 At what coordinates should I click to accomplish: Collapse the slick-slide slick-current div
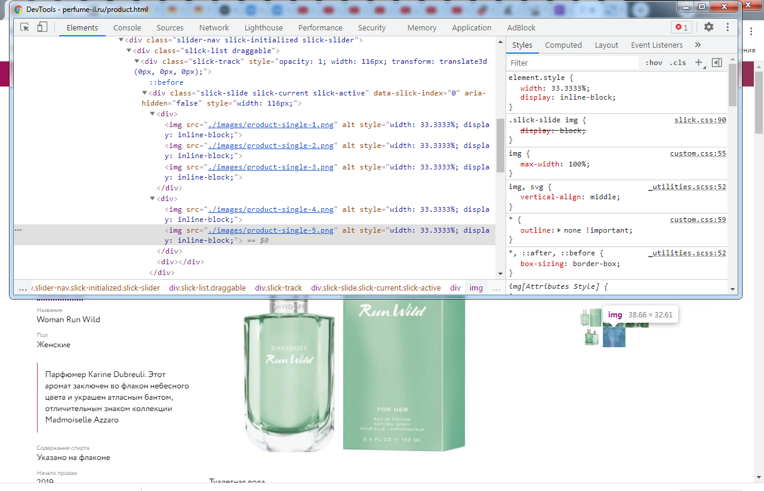click(144, 93)
